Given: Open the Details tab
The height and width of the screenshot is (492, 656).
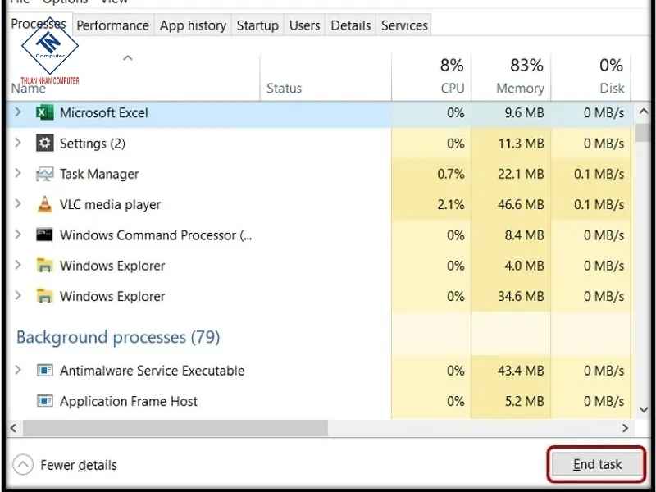Looking at the screenshot, I should 350,25.
